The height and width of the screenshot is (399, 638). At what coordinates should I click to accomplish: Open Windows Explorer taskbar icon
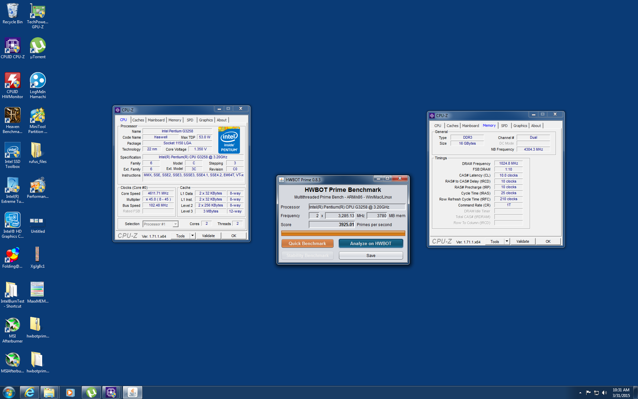tap(50, 393)
